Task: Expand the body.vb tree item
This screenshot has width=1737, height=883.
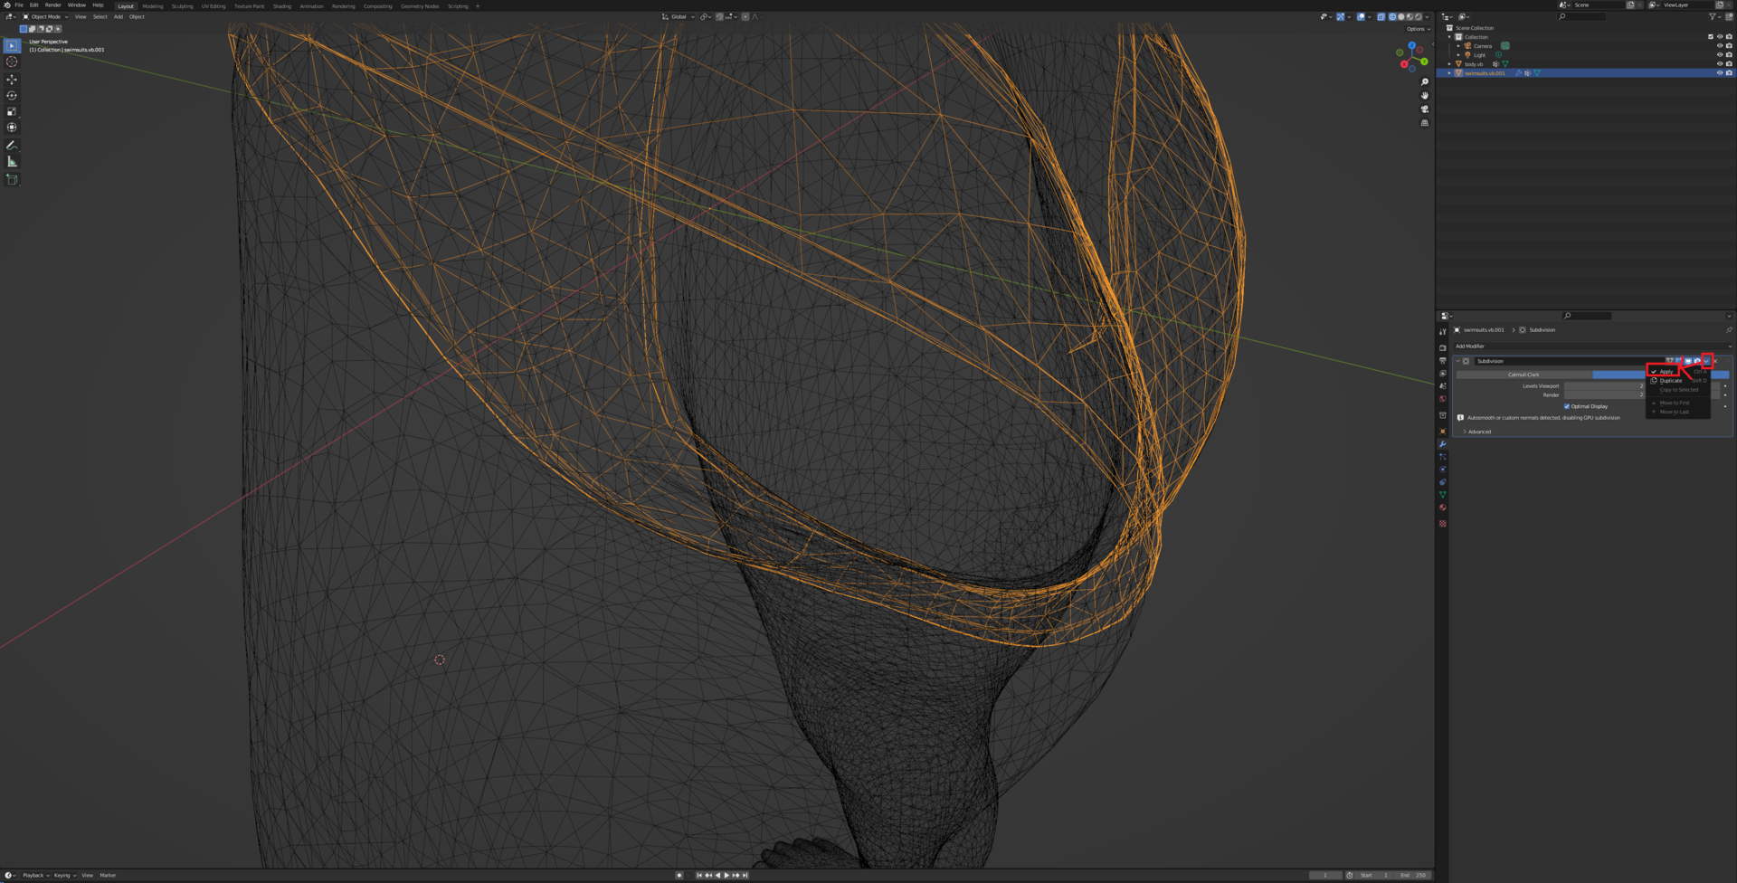Action: pos(1450,64)
